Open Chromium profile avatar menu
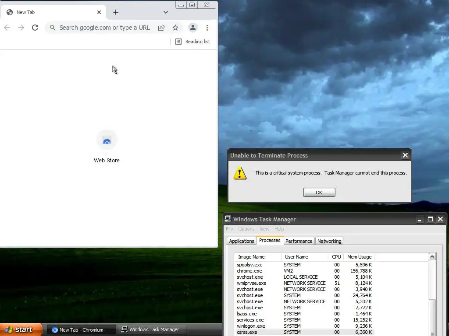The height and width of the screenshot is (336, 449). pos(193,28)
